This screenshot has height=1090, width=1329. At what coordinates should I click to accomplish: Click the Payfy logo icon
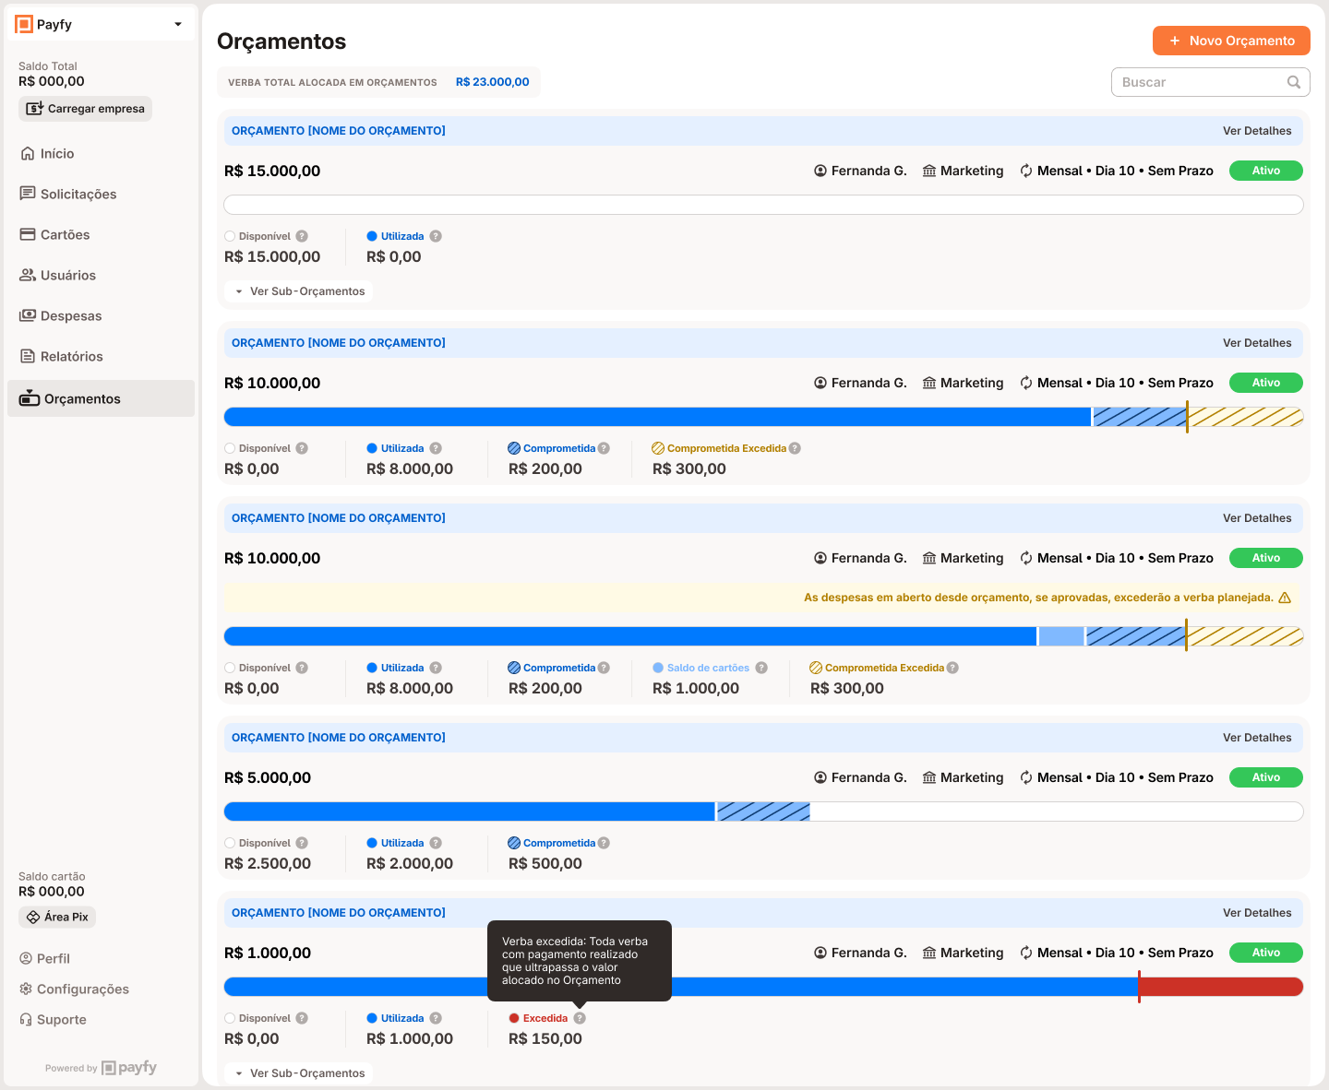tap(24, 24)
